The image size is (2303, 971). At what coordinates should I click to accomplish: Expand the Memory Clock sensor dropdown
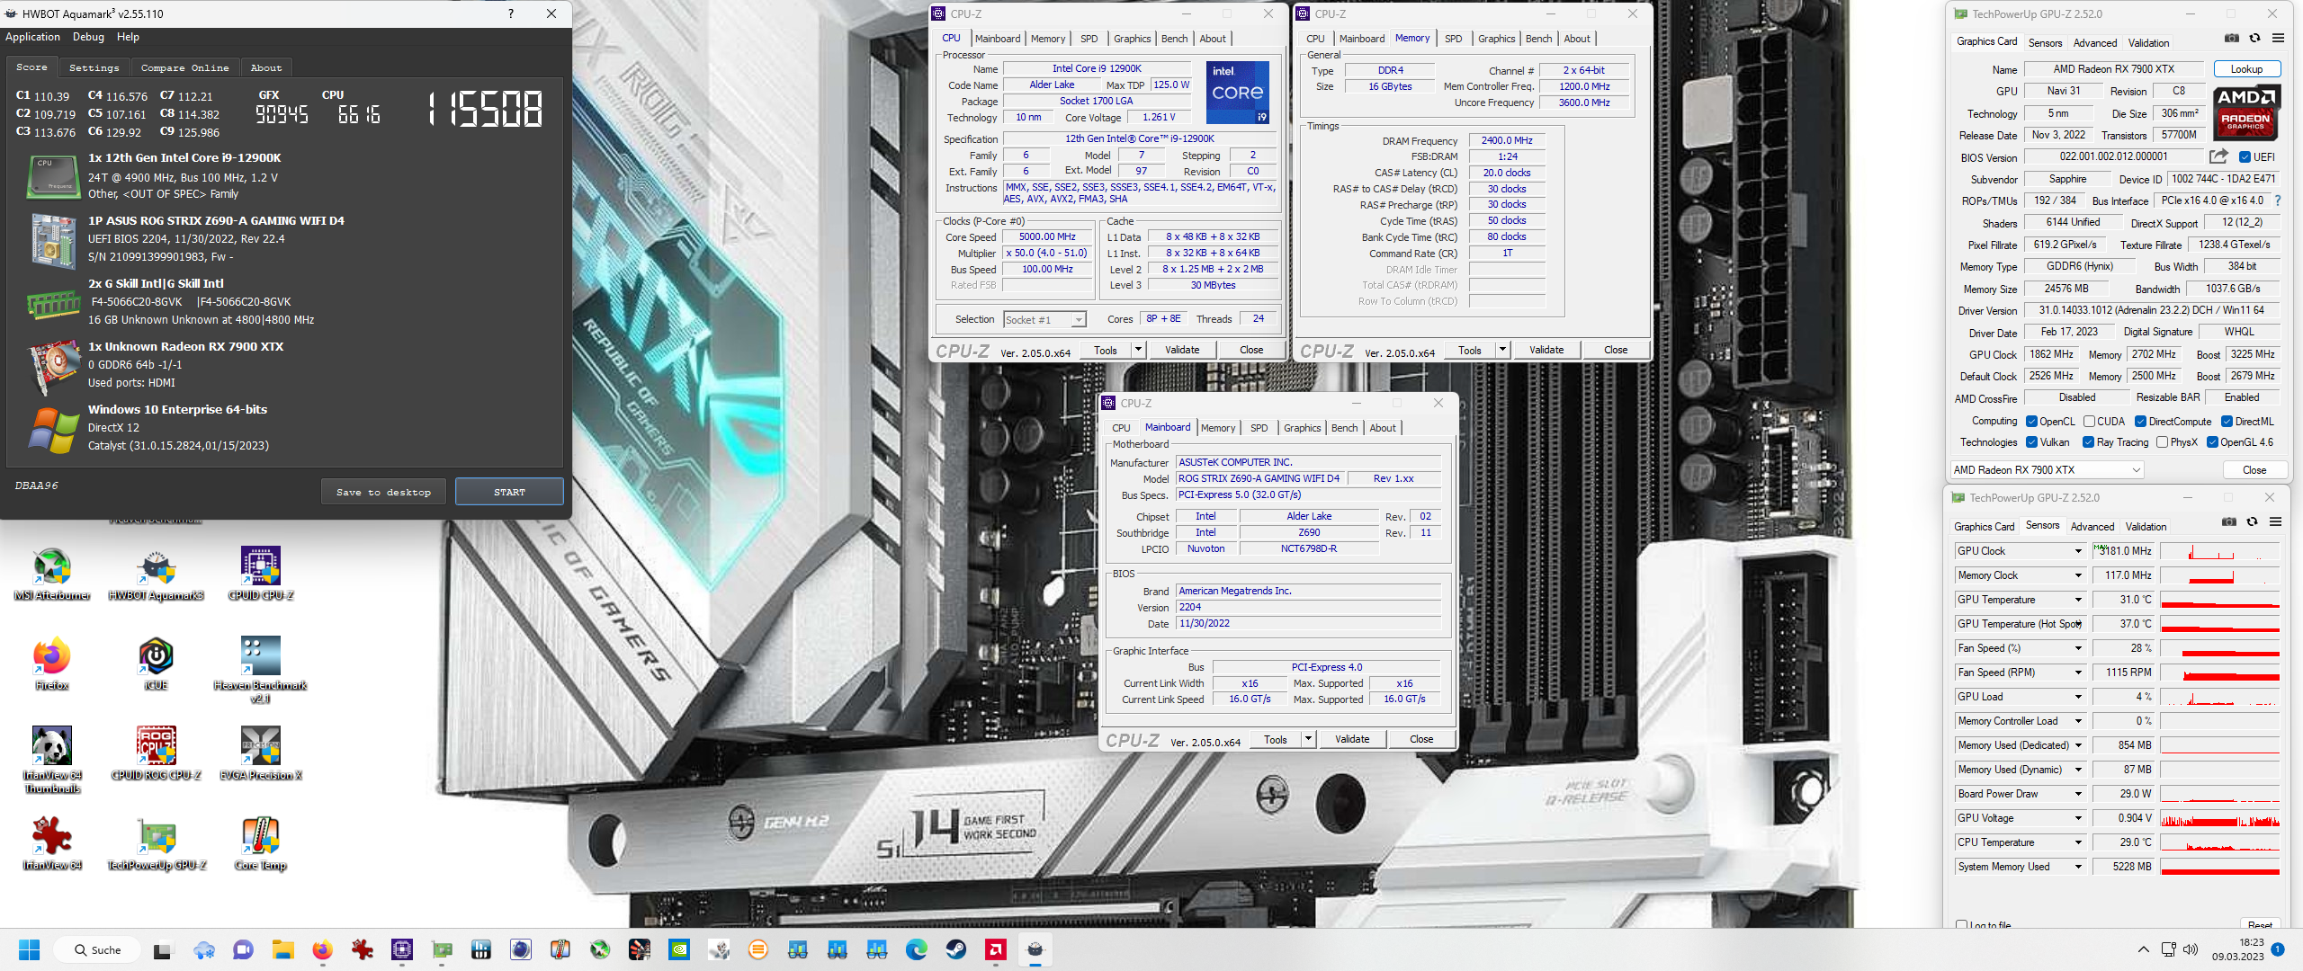point(2078,575)
